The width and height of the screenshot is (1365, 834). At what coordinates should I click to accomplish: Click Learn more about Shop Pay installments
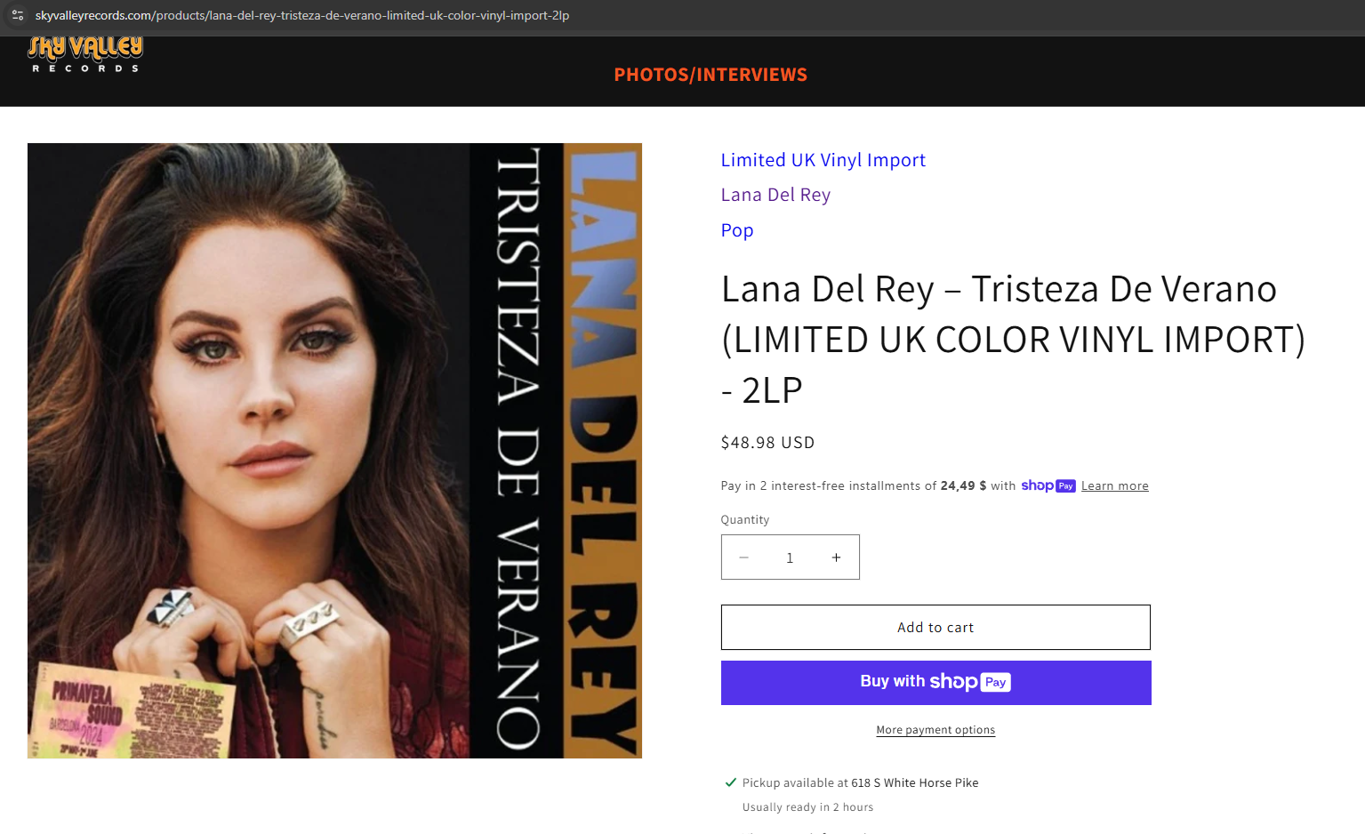pyautogui.click(x=1115, y=485)
